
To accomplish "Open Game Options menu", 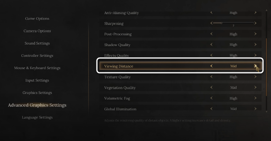I will [x=37, y=19].
